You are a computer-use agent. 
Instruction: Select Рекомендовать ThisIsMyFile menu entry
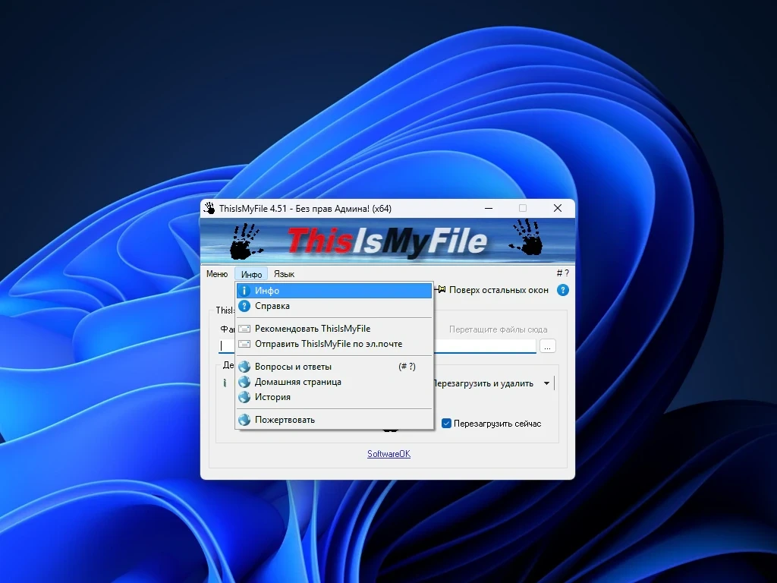point(334,329)
